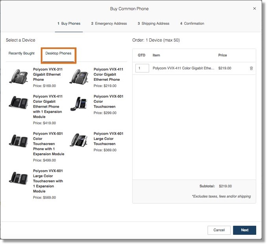Click Polycom VVX-601 Large Color Touchscreen title at $369.00
Screen dimensions: 268x245
108,139
